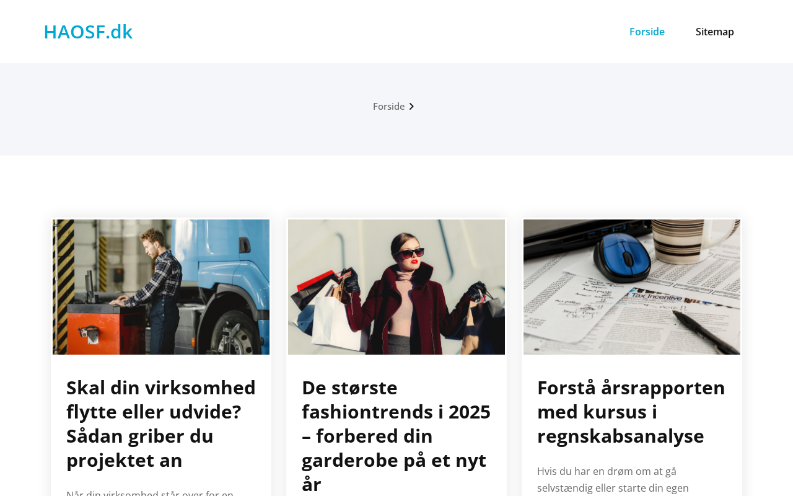Screen dimensions: 793x496
Task: Open article 'Forstå årsrapporten med kursus i regnskabsanalyse'
Action: pyautogui.click(x=631, y=412)
